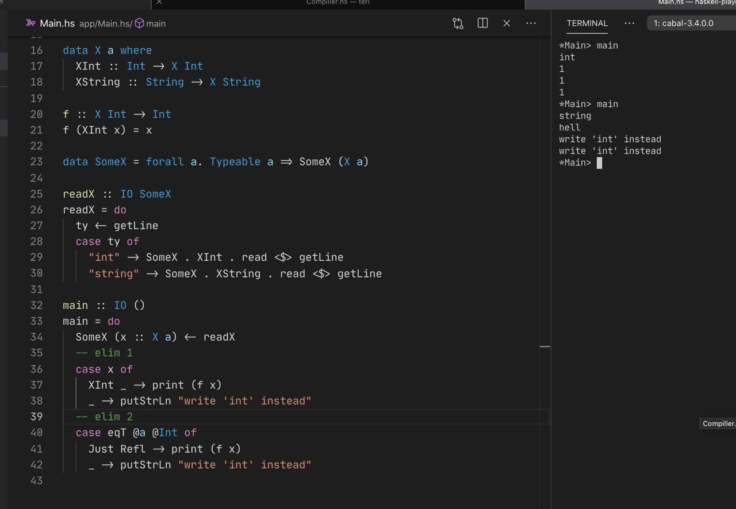Viewport: 736px width, 509px height.
Task: Close the Main.hs editor
Action: [507, 24]
